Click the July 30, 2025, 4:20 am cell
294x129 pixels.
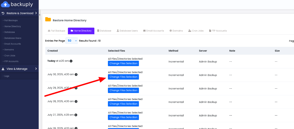click(x=61, y=75)
